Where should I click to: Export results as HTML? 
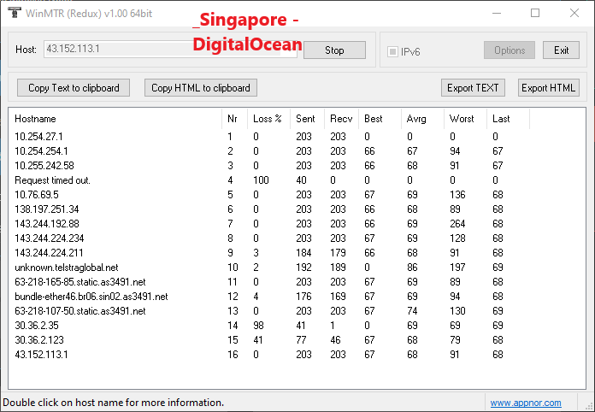[548, 88]
